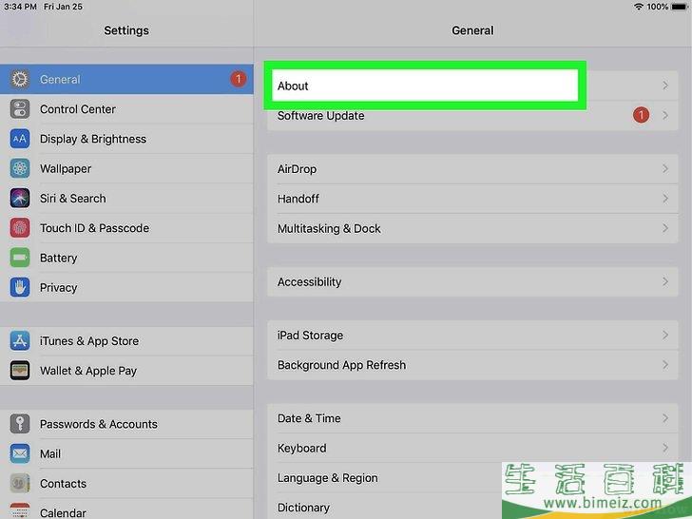Open About chevron arrow
This screenshot has height=519, width=692.
pos(665,86)
